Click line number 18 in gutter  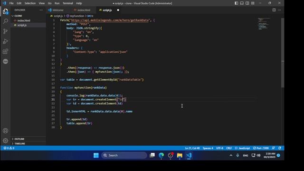tap(53, 87)
